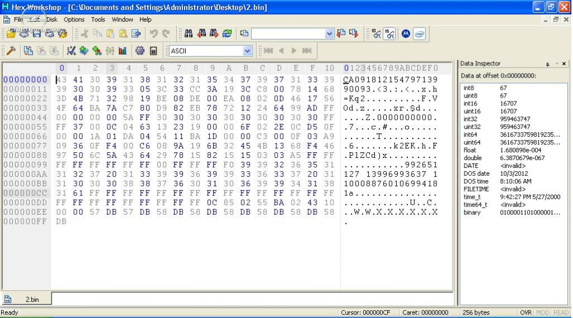Click Find Next binoculars with right arrow

coord(214,33)
